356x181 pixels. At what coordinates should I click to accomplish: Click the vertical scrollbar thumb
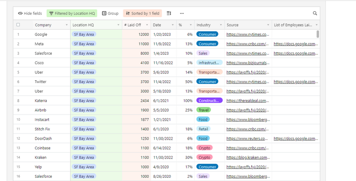318,34
